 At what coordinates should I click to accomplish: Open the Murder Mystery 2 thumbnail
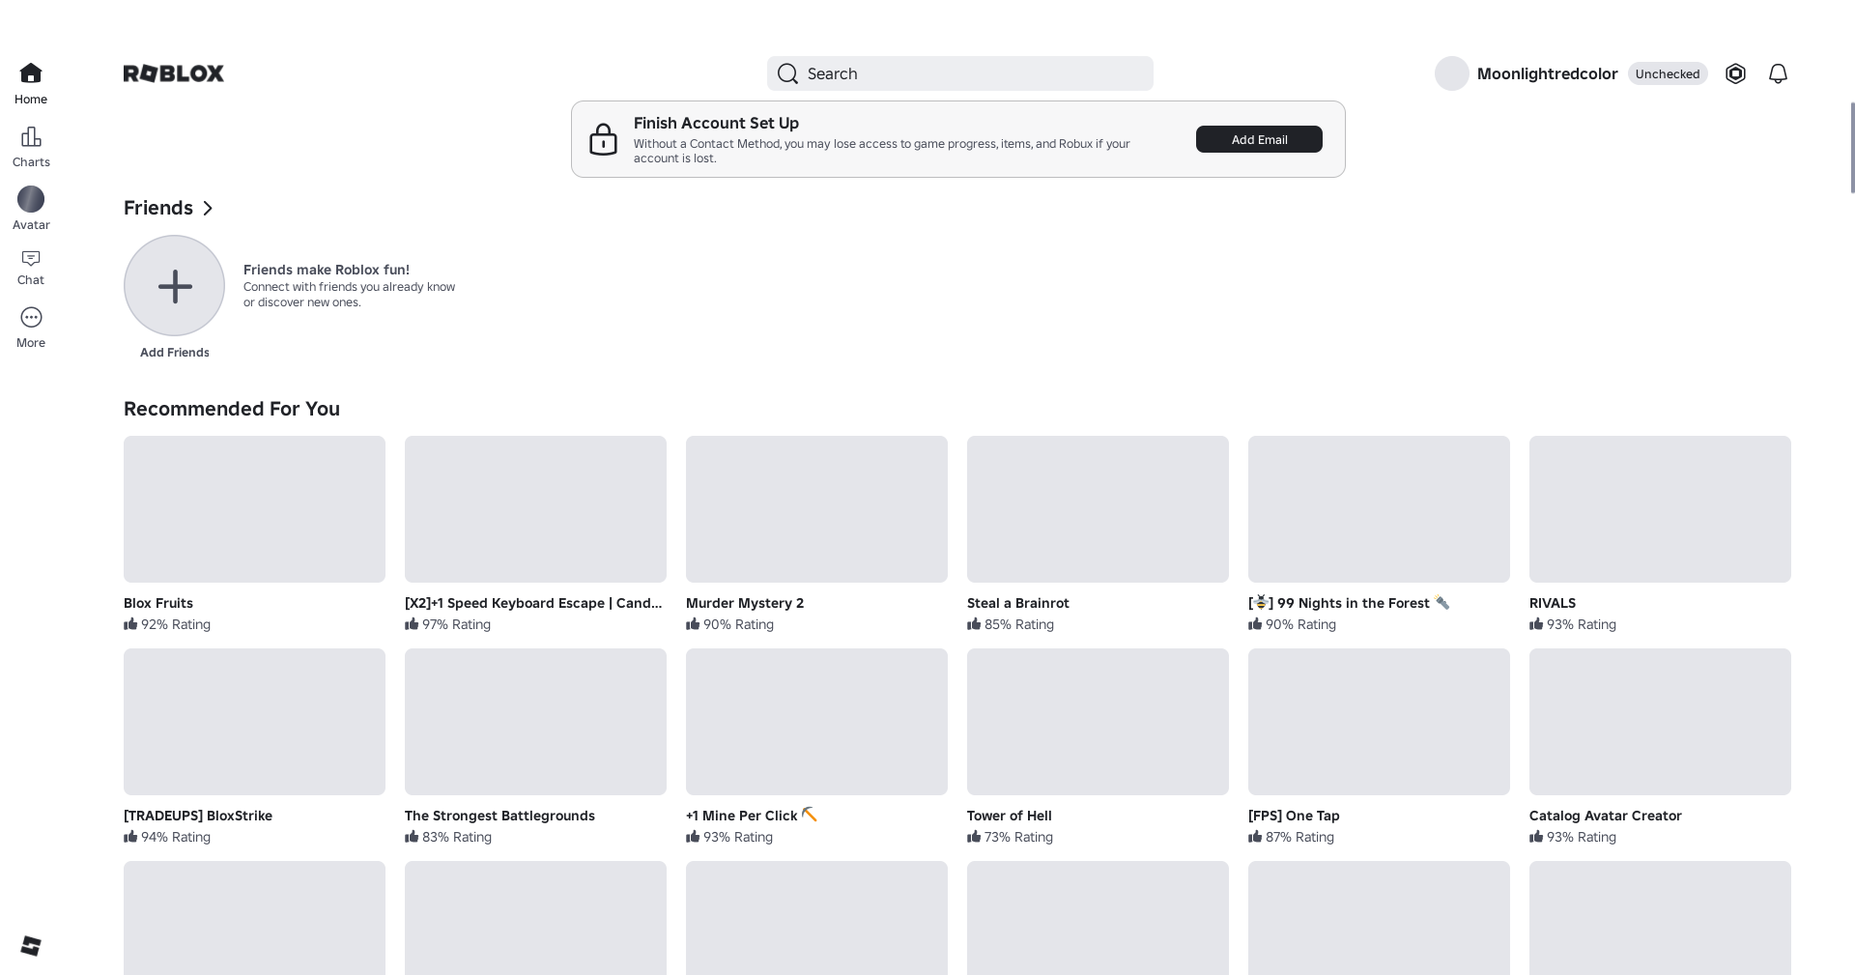pos(816,509)
